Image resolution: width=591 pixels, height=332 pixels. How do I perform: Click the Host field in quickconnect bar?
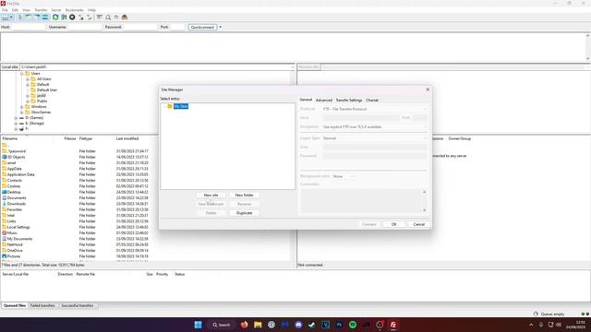[29, 27]
